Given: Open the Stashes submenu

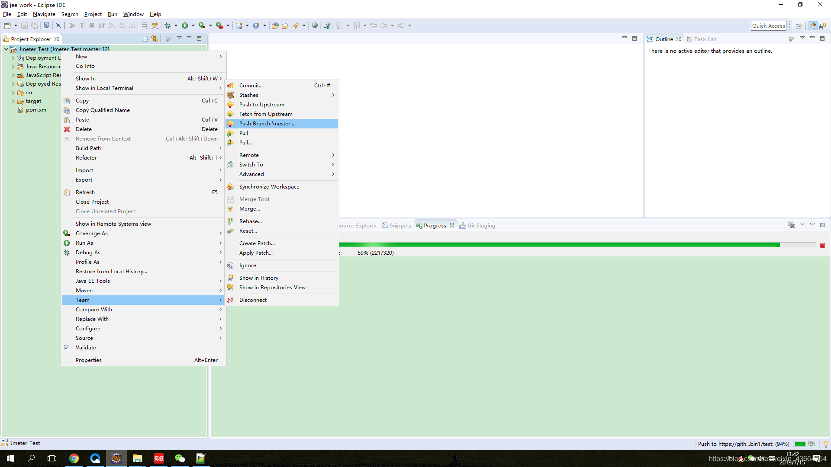Looking at the screenshot, I should (x=282, y=95).
